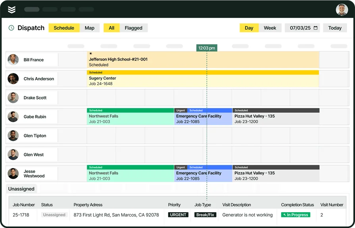Image resolution: width=355 pixels, height=228 pixels.
Task: Select the Schedule tab
Action: pyautogui.click(x=63, y=28)
